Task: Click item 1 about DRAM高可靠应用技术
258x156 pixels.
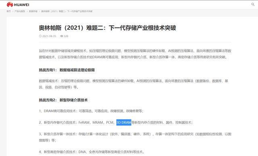Action: pyautogui.click(x=91, y=111)
